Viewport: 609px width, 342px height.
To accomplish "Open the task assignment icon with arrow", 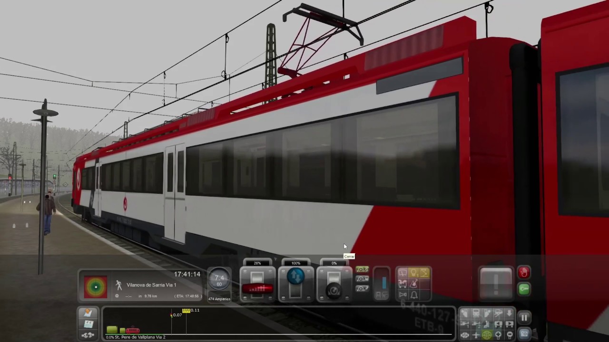I will [88, 313].
